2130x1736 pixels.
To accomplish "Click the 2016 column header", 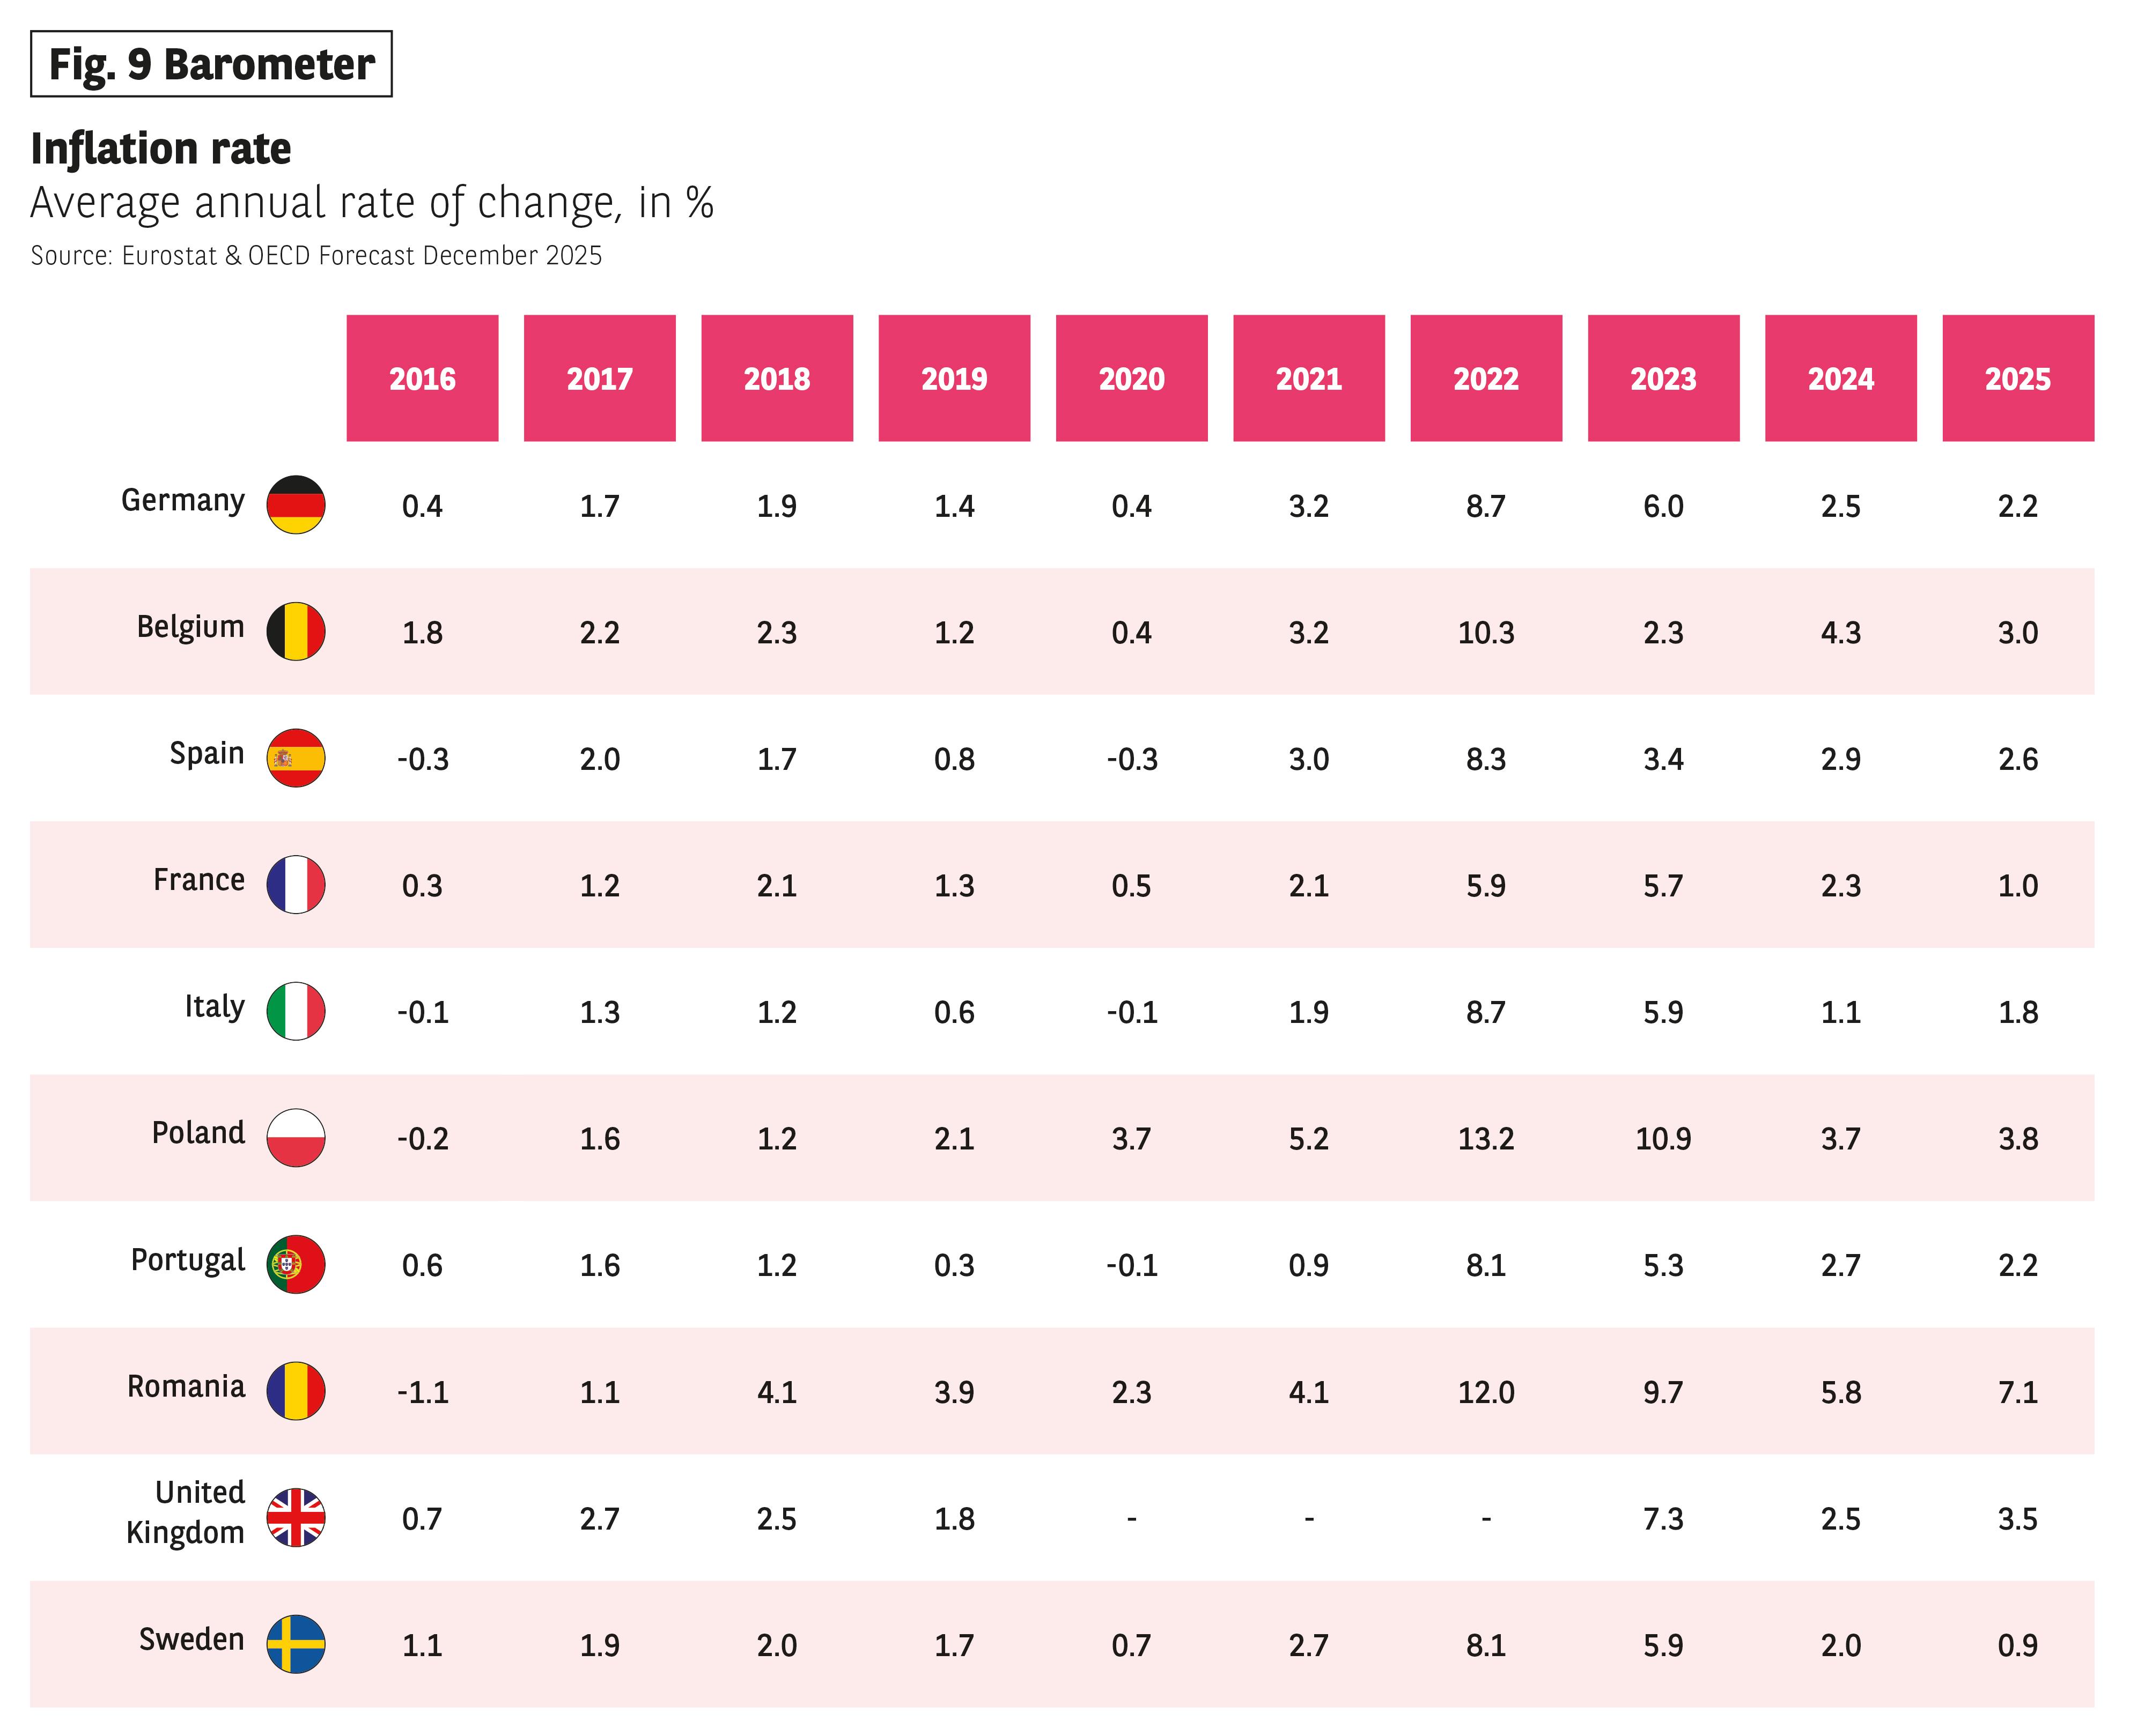I will tap(422, 378).
